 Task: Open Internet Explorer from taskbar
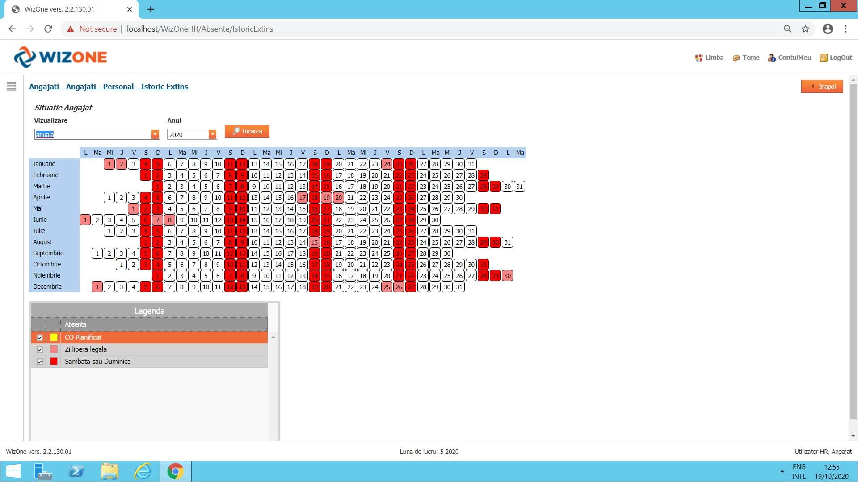tap(143, 471)
